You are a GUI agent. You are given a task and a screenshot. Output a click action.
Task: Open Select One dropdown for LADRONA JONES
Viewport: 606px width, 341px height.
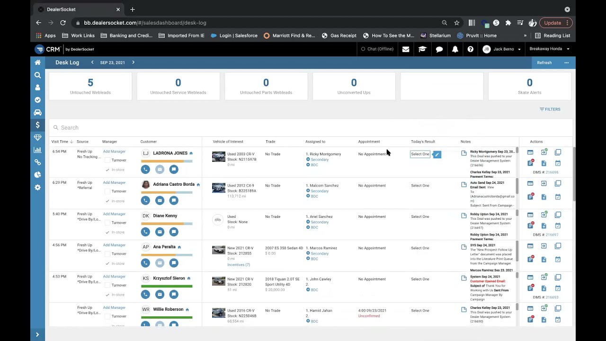click(x=420, y=154)
